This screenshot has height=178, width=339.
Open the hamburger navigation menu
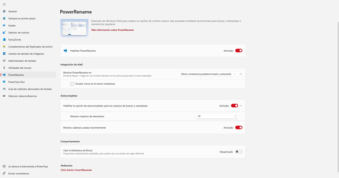[4, 4]
